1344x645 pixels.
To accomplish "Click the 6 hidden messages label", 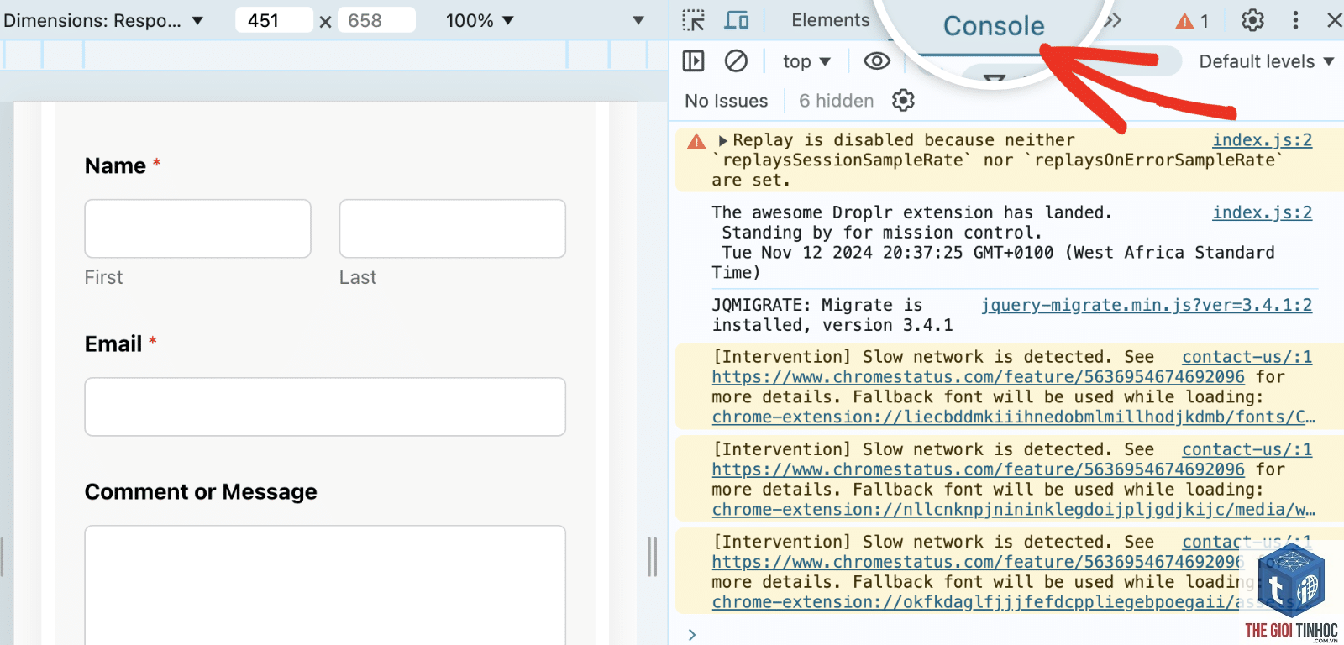I will click(x=837, y=101).
